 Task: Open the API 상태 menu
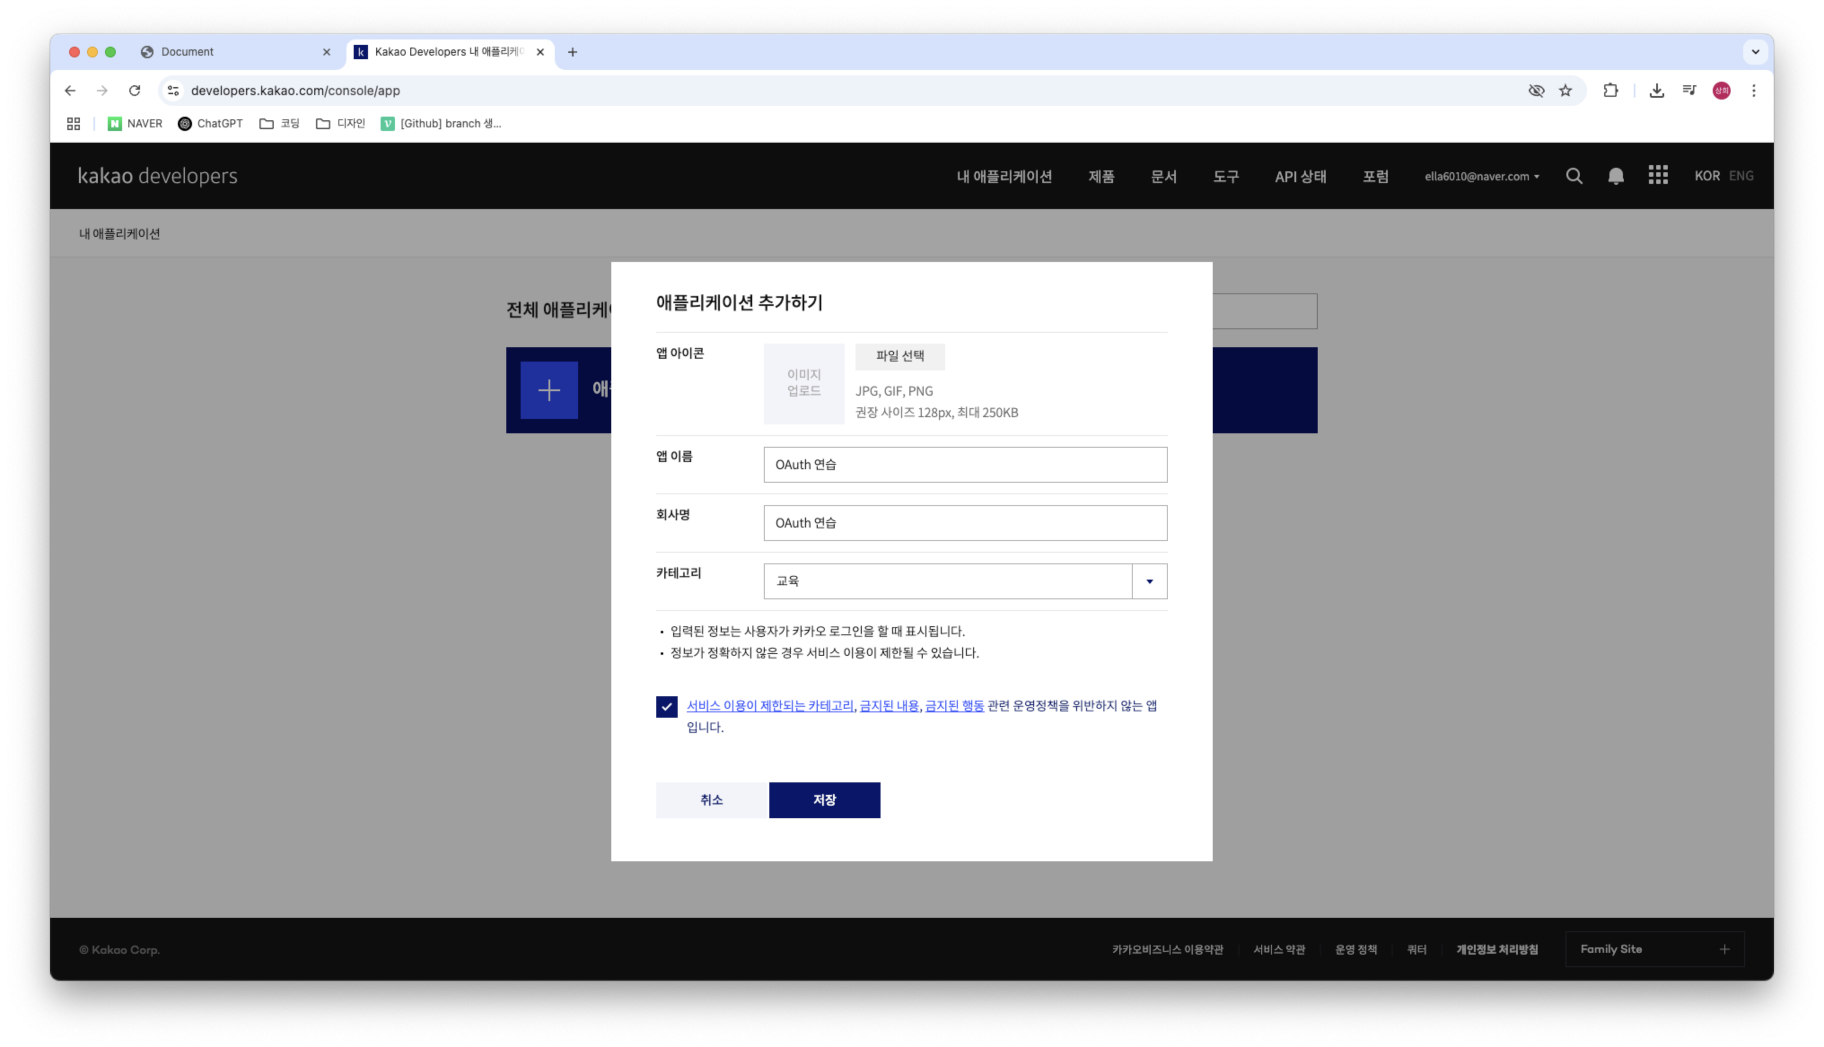(x=1300, y=176)
